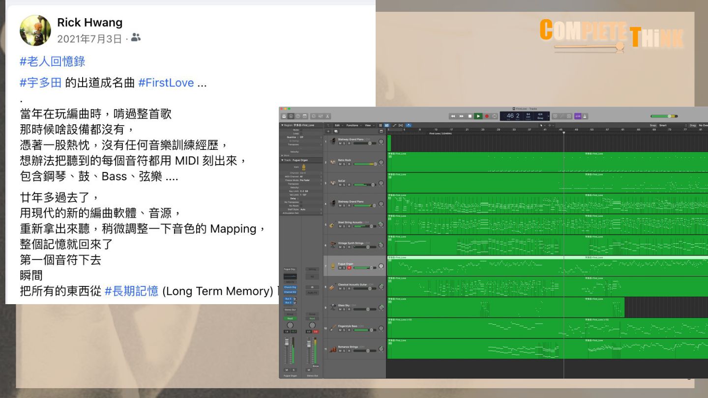Solo the SoCal track

[x=344, y=185]
